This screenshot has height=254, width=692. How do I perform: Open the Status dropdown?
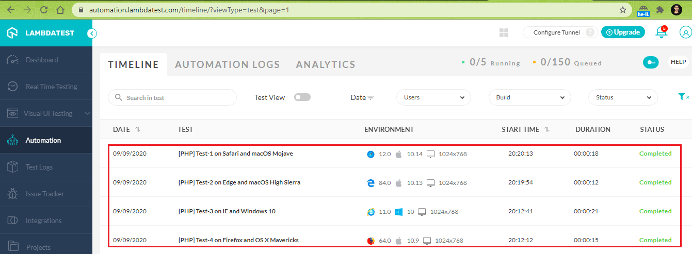pos(623,97)
